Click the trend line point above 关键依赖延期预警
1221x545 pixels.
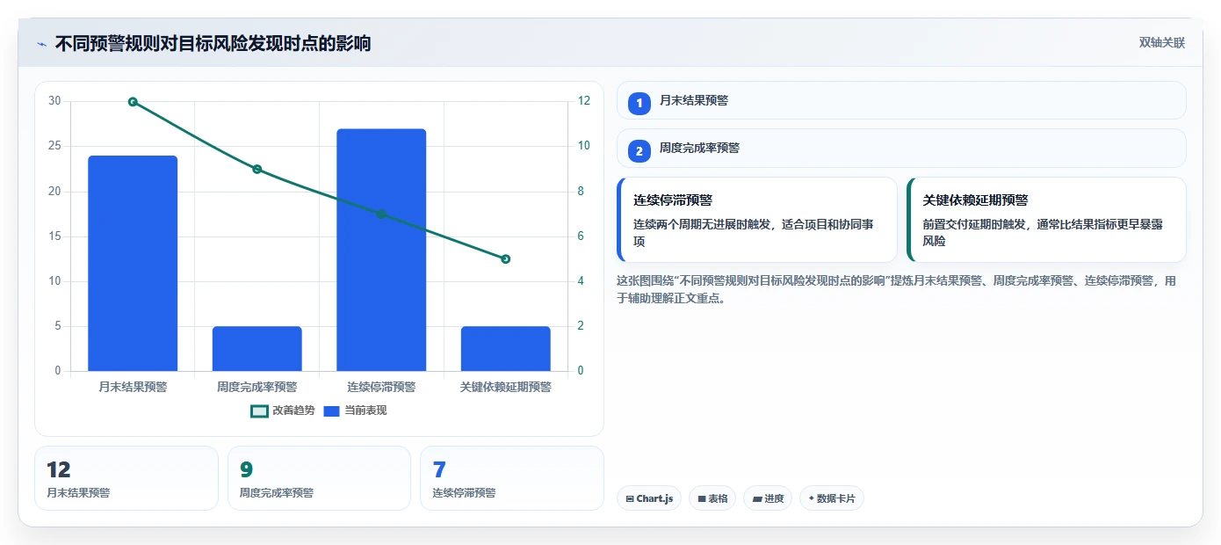click(x=506, y=259)
